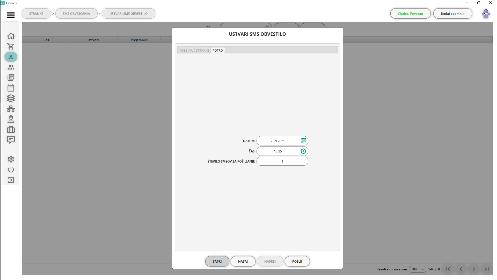The height and width of the screenshot is (280, 497).
Task: Jump to last results page
Action: (x=487, y=269)
